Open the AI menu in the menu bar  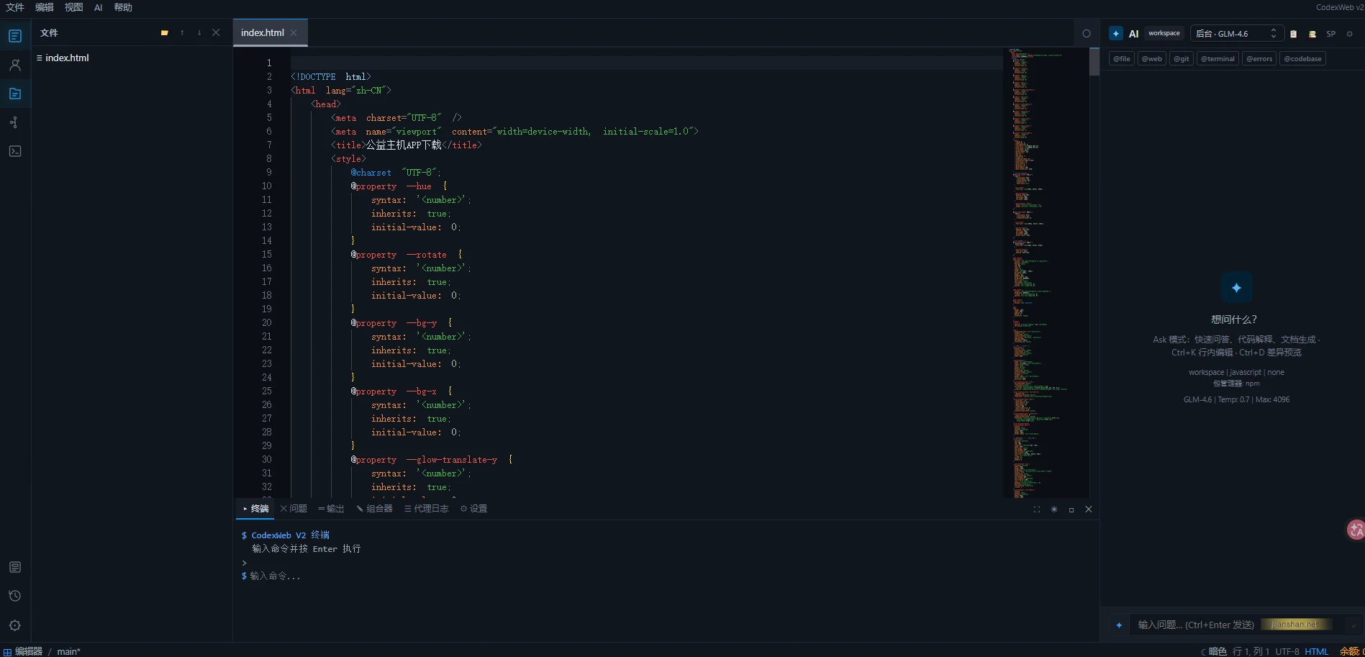coord(99,7)
